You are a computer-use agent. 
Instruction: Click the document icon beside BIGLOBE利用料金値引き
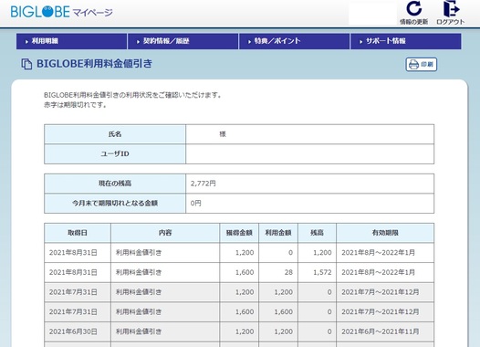26,64
